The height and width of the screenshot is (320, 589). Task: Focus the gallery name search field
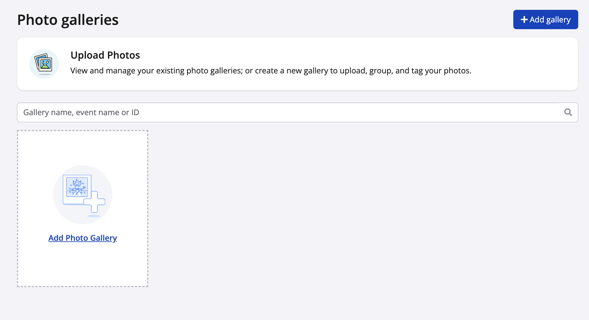277,112
